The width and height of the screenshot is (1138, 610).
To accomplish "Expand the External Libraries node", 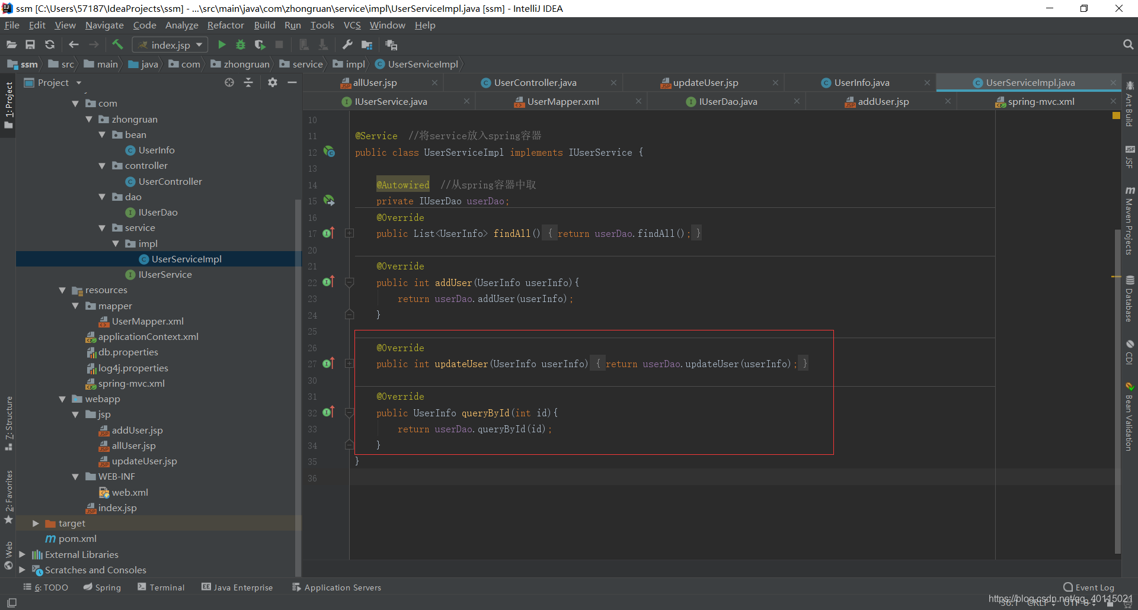I will pos(22,554).
